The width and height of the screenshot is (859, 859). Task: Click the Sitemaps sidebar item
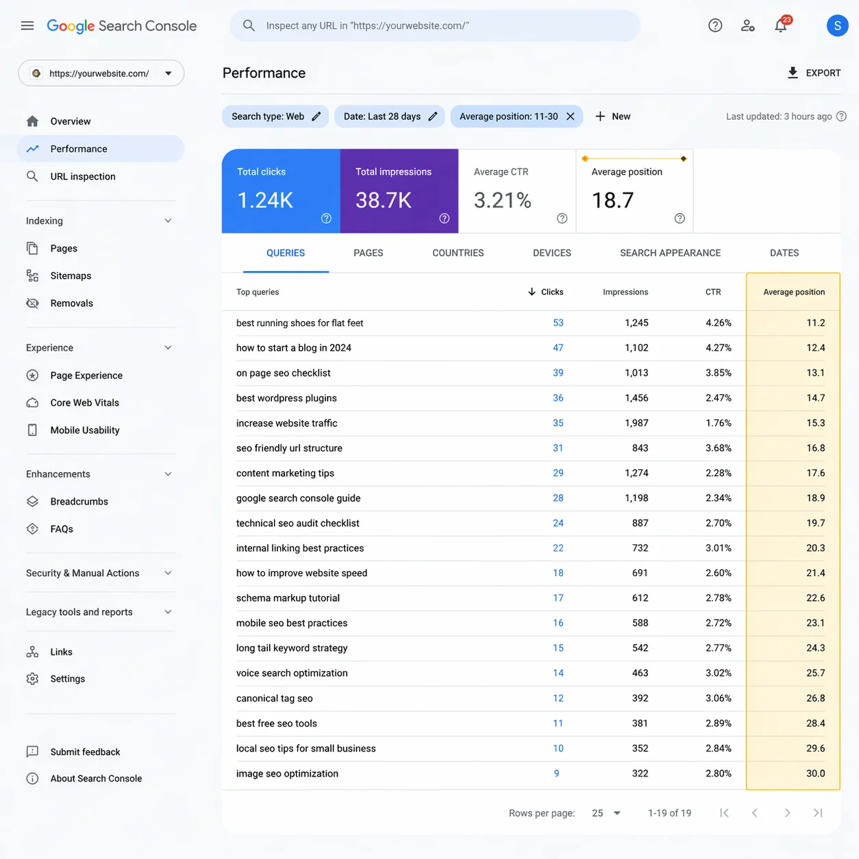[71, 276]
